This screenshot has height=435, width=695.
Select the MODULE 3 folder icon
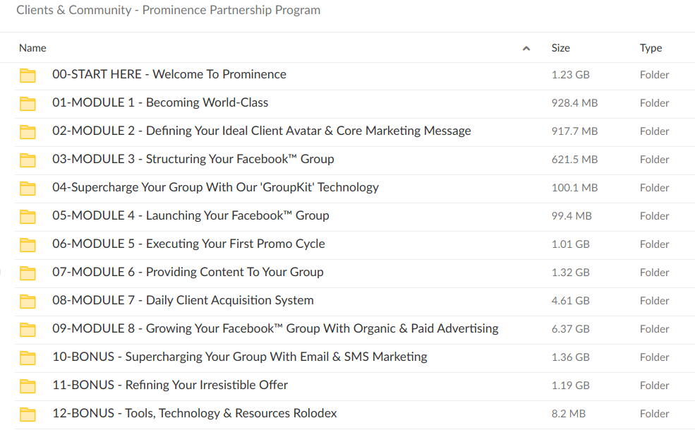coord(28,160)
